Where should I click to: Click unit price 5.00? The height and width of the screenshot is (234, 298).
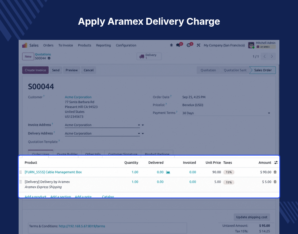tap(218, 182)
